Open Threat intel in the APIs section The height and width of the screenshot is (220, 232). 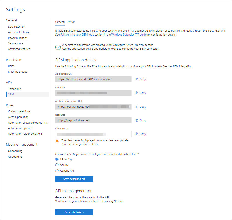[x=15, y=89]
